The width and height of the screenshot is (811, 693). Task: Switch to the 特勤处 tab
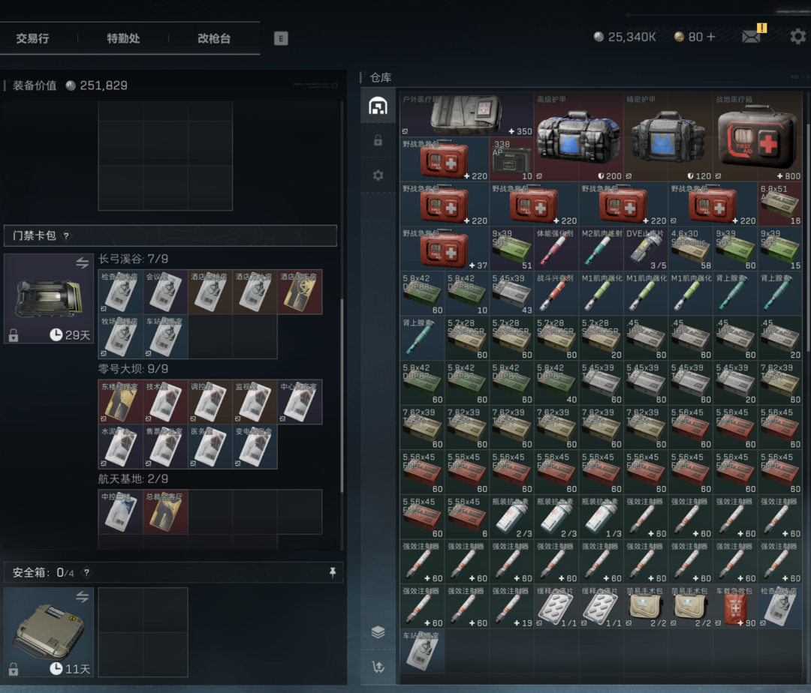pyautogui.click(x=123, y=38)
